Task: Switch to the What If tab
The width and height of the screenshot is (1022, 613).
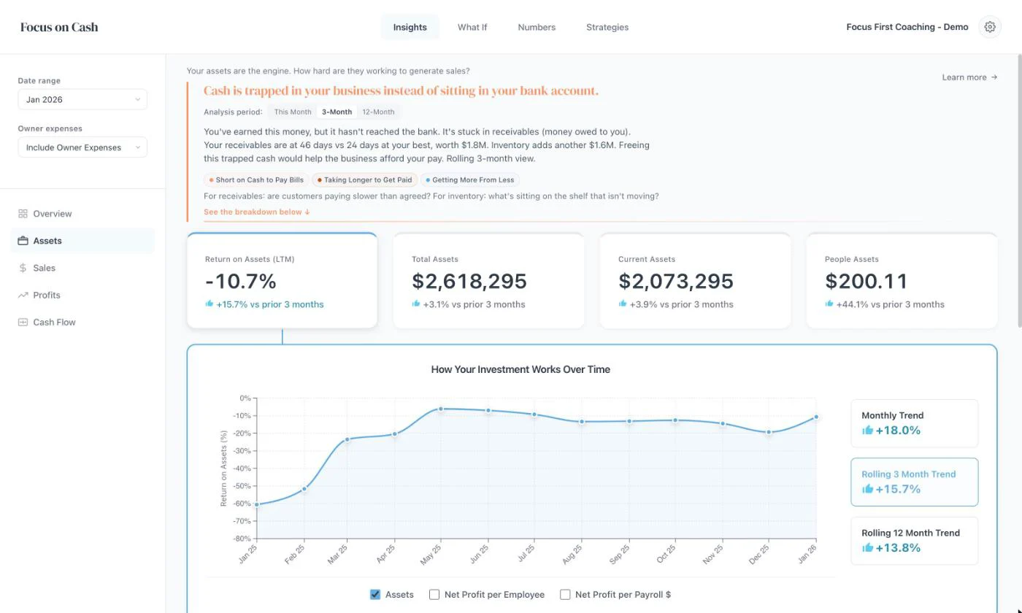Action: [472, 27]
